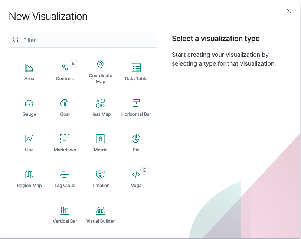
Task: Choose the Line chart visualization
Action: [29, 142]
